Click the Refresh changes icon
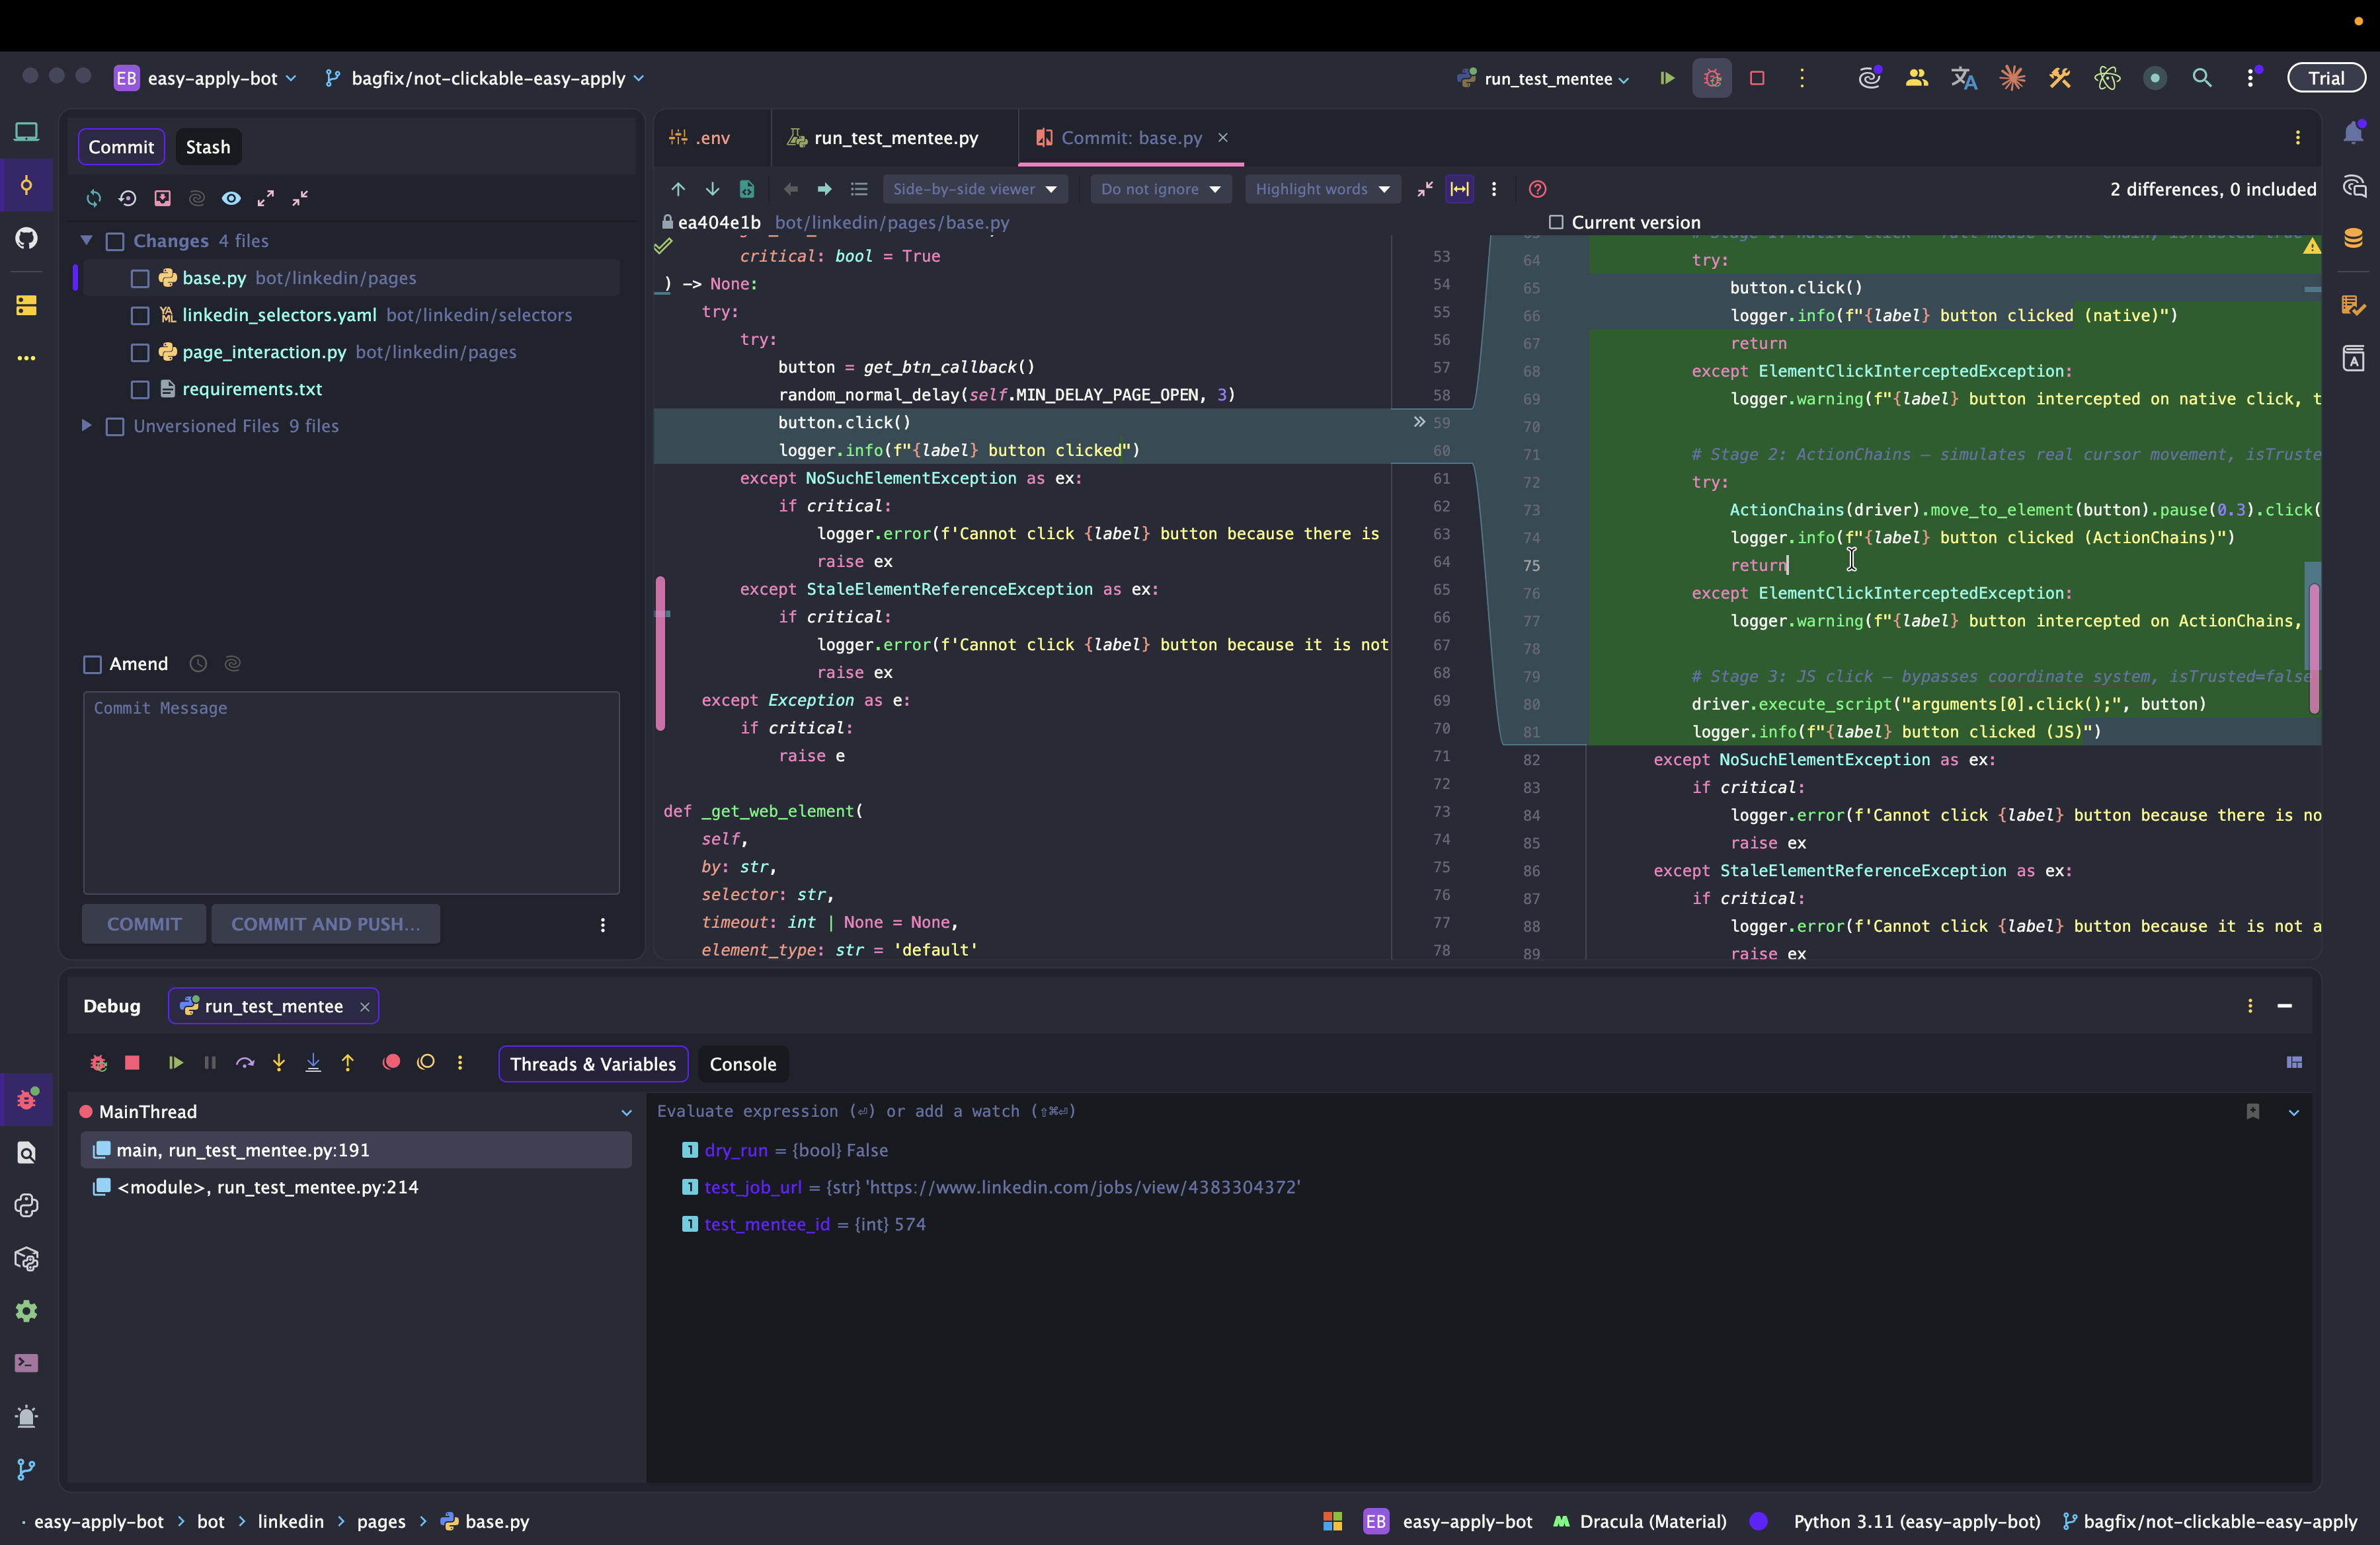The image size is (2380, 1545). tap(93, 198)
